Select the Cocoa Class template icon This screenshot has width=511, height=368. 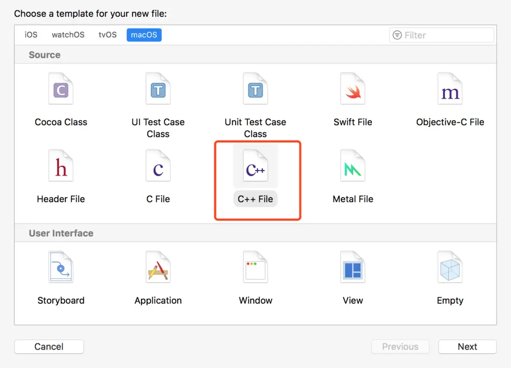(x=61, y=91)
